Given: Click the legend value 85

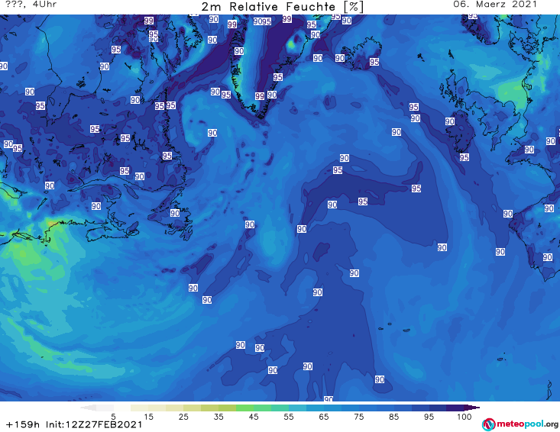Looking at the screenshot, I should pyautogui.click(x=393, y=417).
